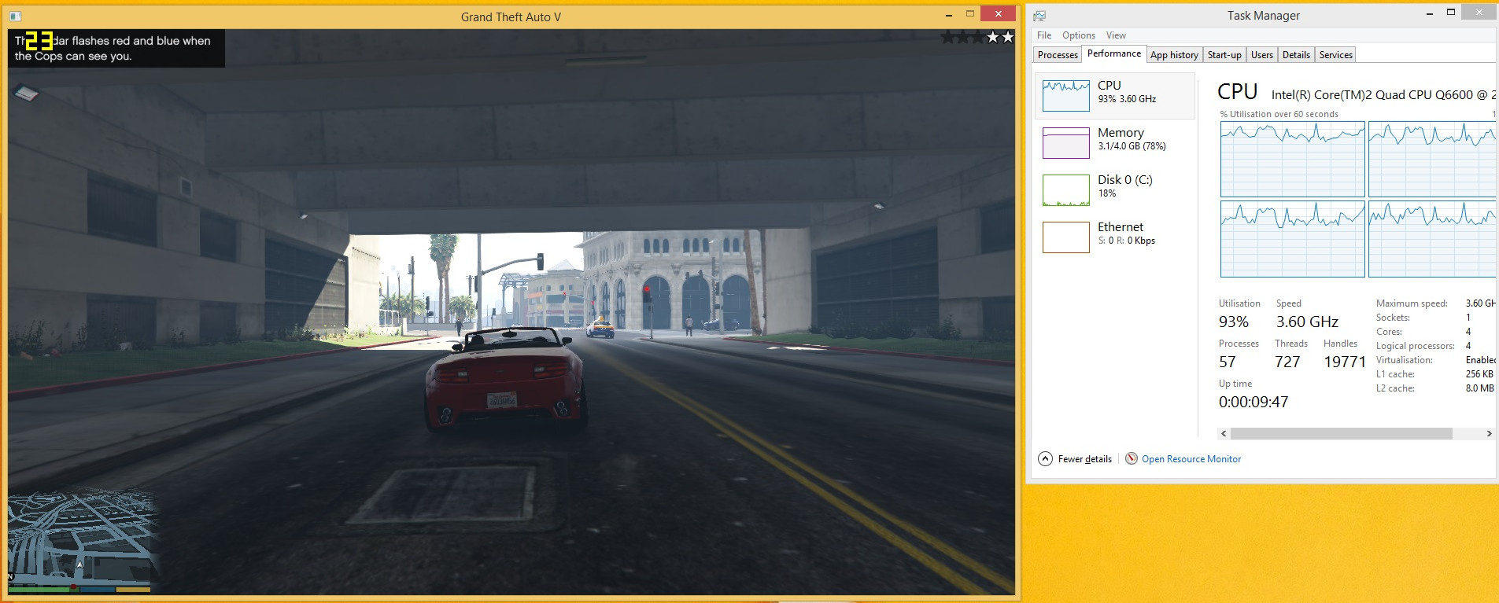Open the View menu
Screen dimensions: 1499x603
point(1115,35)
